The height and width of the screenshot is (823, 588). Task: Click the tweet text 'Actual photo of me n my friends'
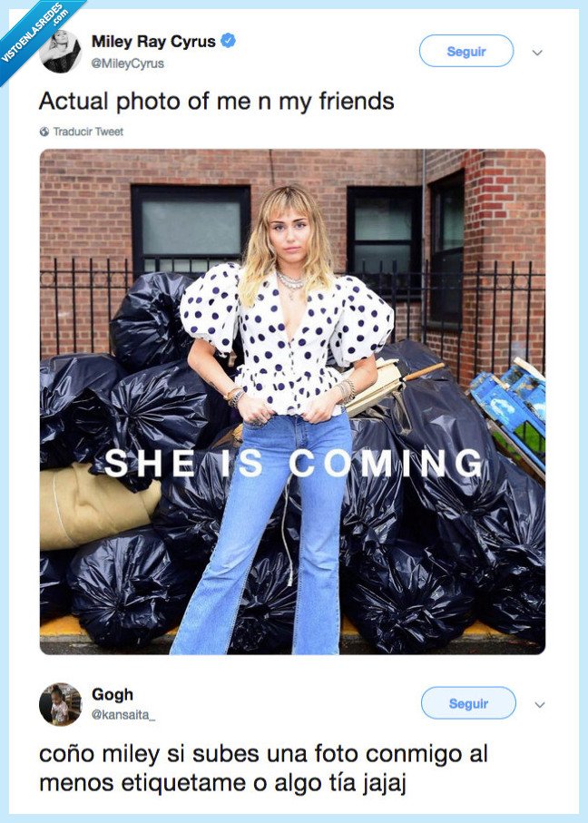pyautogui.click(x=216, y=102)
